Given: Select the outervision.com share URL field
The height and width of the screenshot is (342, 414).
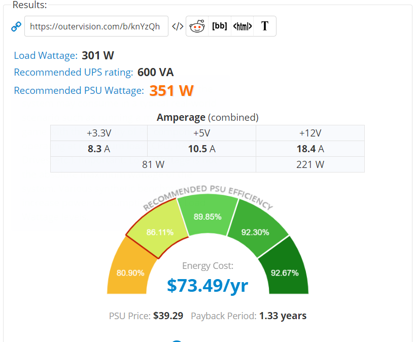Looking at the screenshot, I should 96,26.
